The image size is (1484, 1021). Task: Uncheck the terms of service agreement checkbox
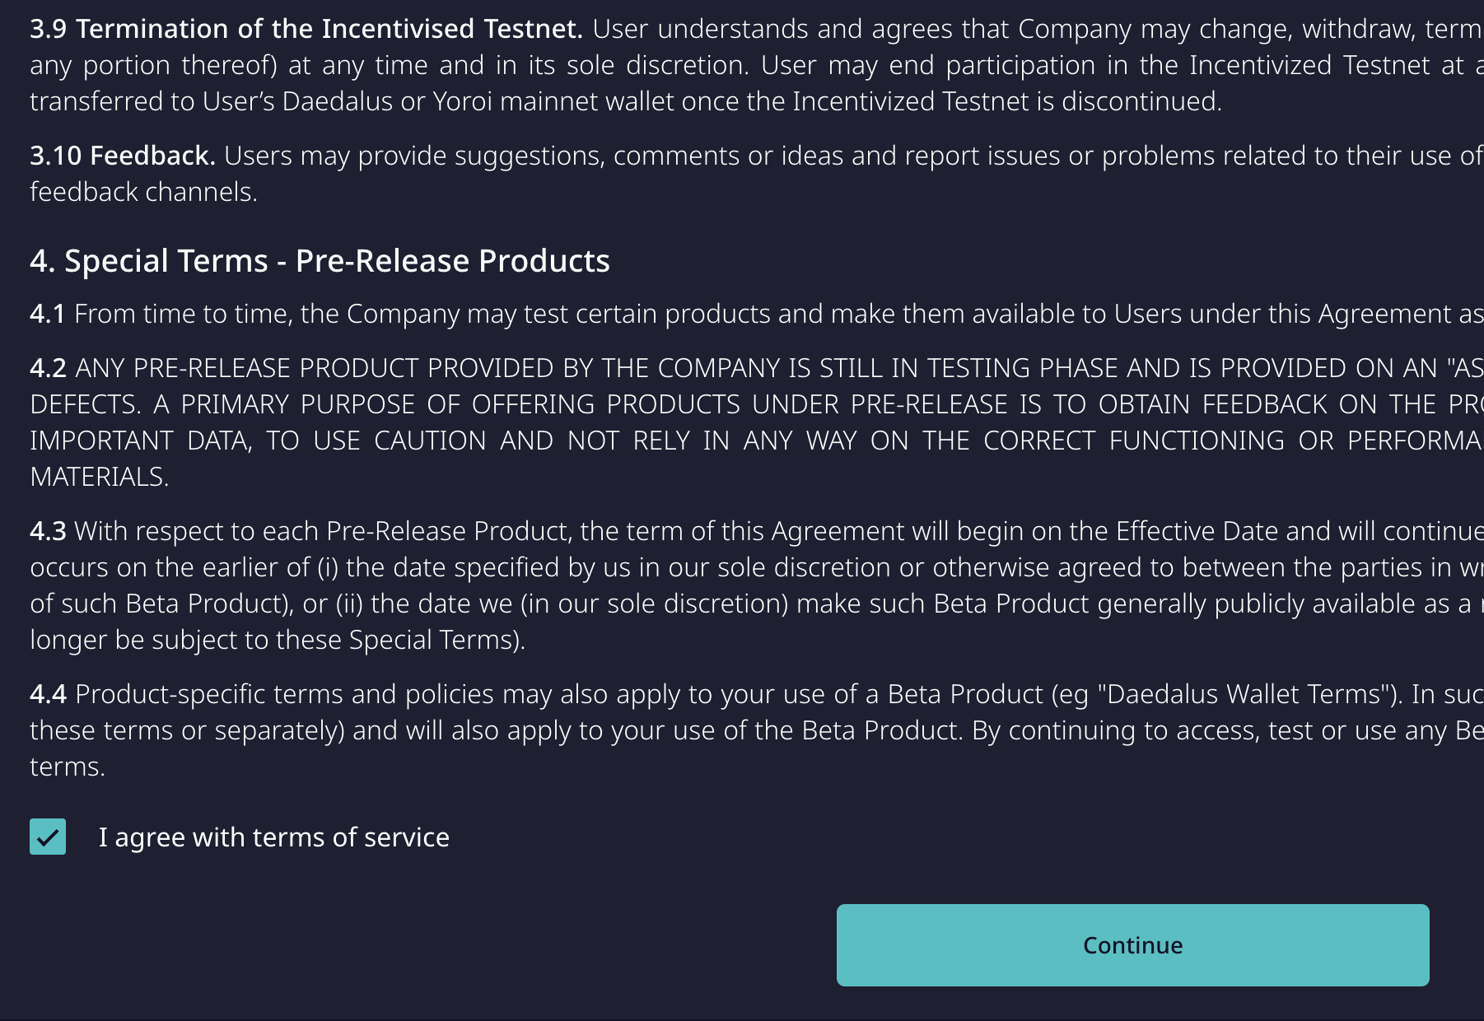click(48, 837)
